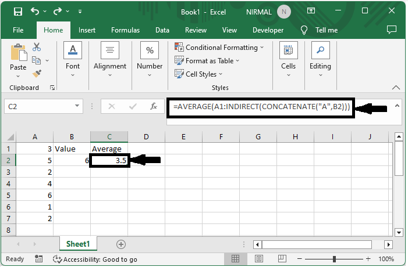
Task: Switch to the Formulas tab
Action: click(125, 30)
